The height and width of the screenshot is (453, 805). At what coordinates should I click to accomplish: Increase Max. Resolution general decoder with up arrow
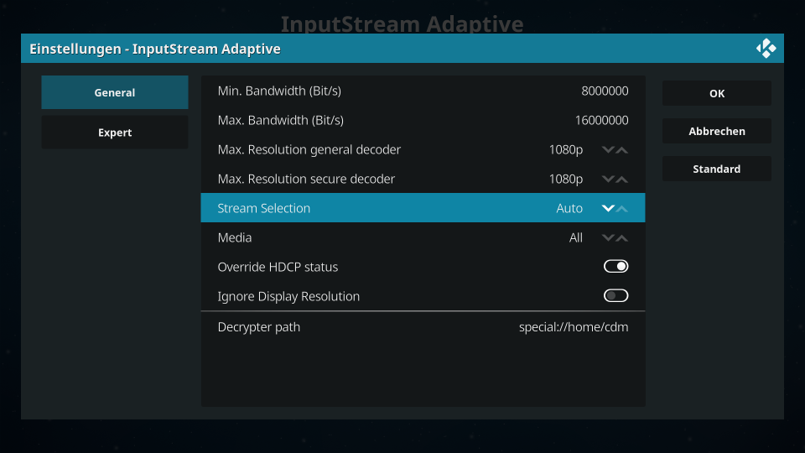pyautogui.click(x=621, y=150)
